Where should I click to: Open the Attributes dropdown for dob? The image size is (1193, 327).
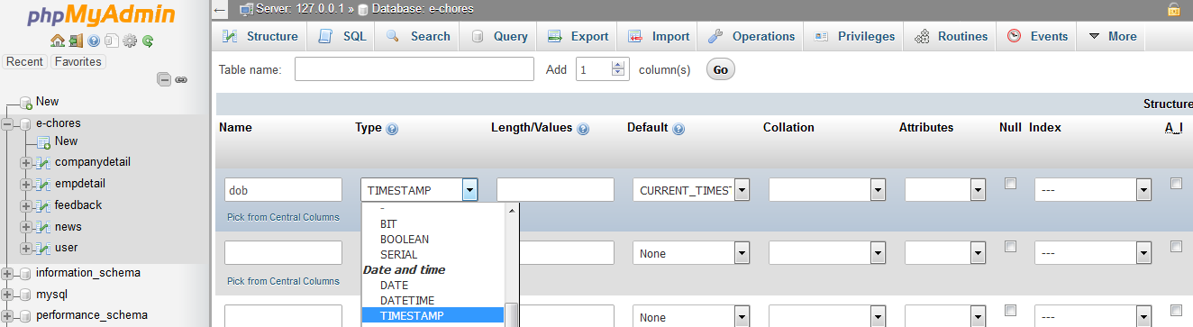coord(944,190)
